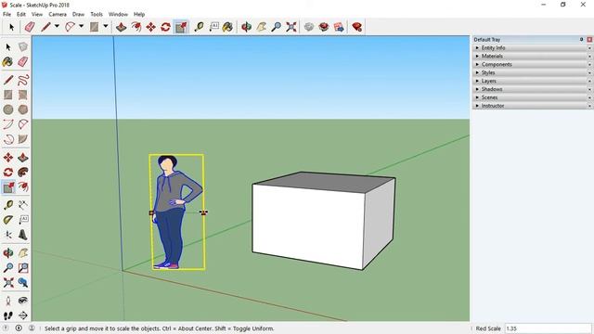This screenshot has height=334, width=594.
Task: Select the Circle tool
Action: pyautogui.click(x=8, y=109)
